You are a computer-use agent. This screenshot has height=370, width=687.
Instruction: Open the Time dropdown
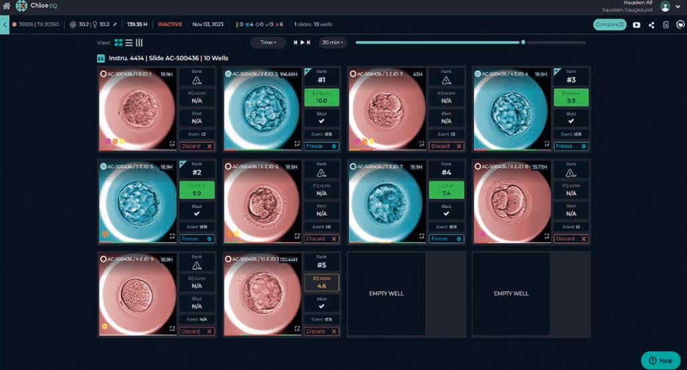pos(268,43)
